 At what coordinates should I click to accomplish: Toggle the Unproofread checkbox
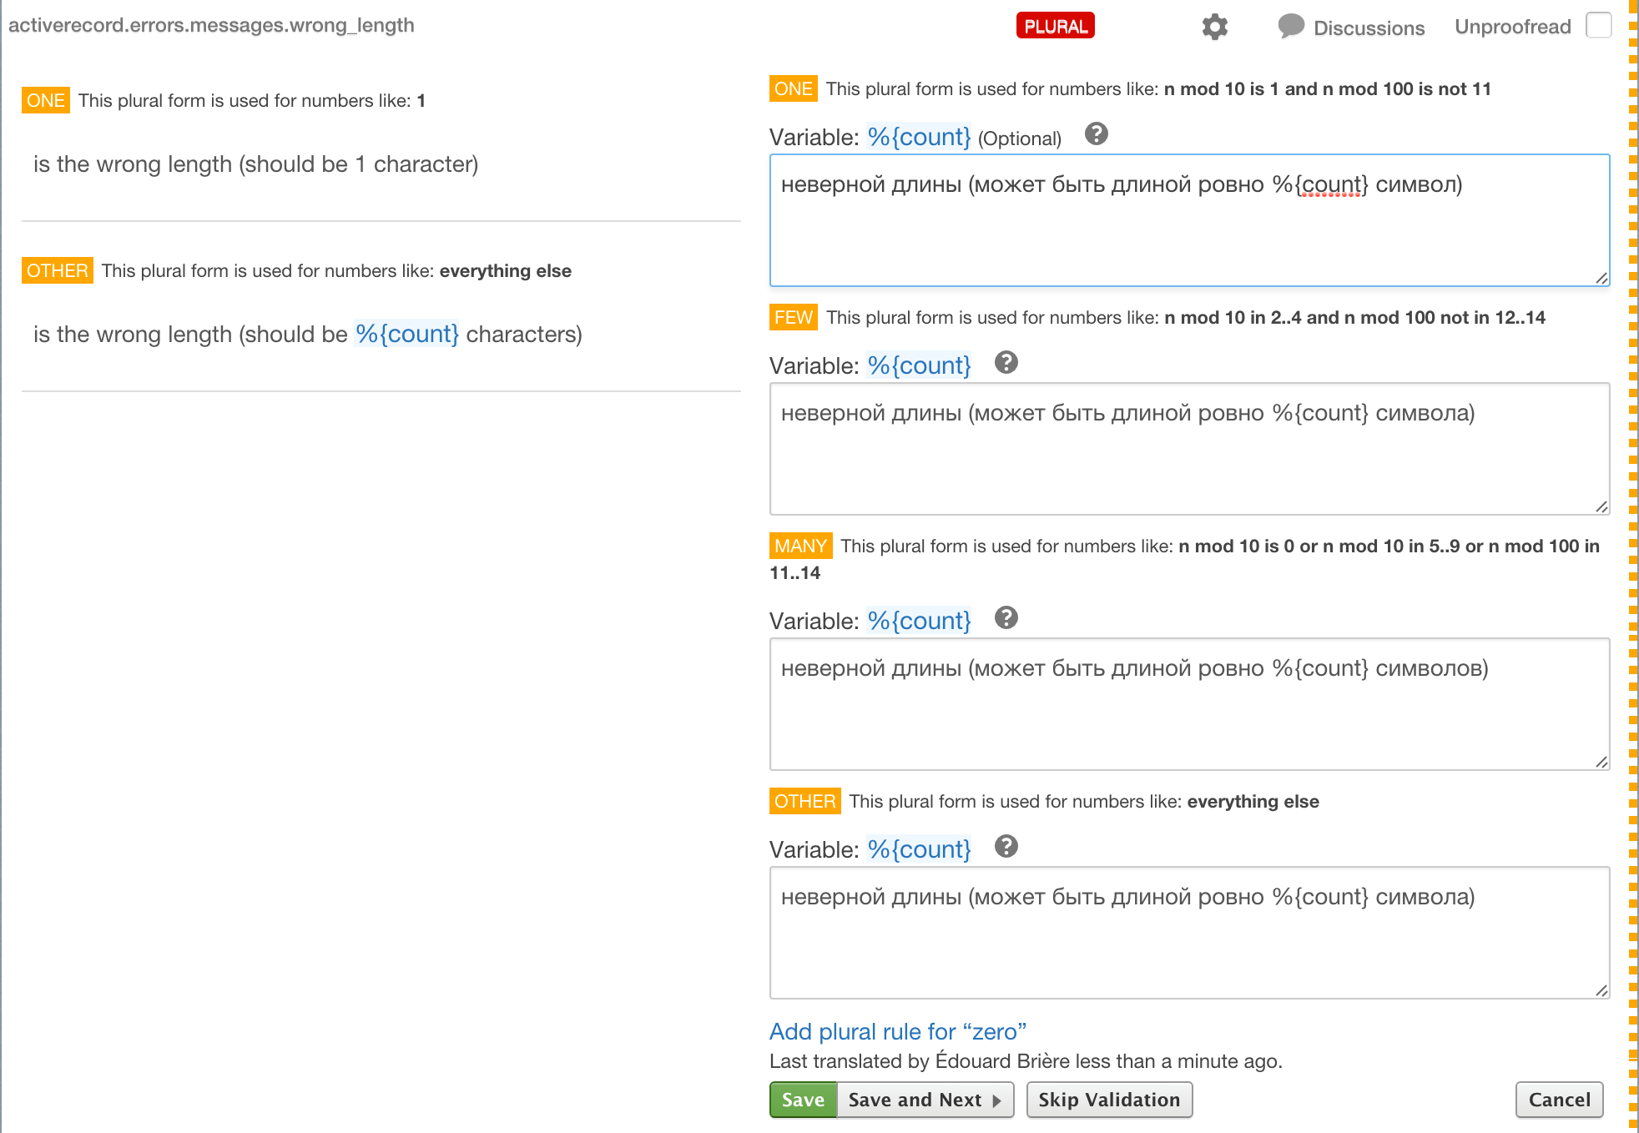click(x=1598, y=26)
